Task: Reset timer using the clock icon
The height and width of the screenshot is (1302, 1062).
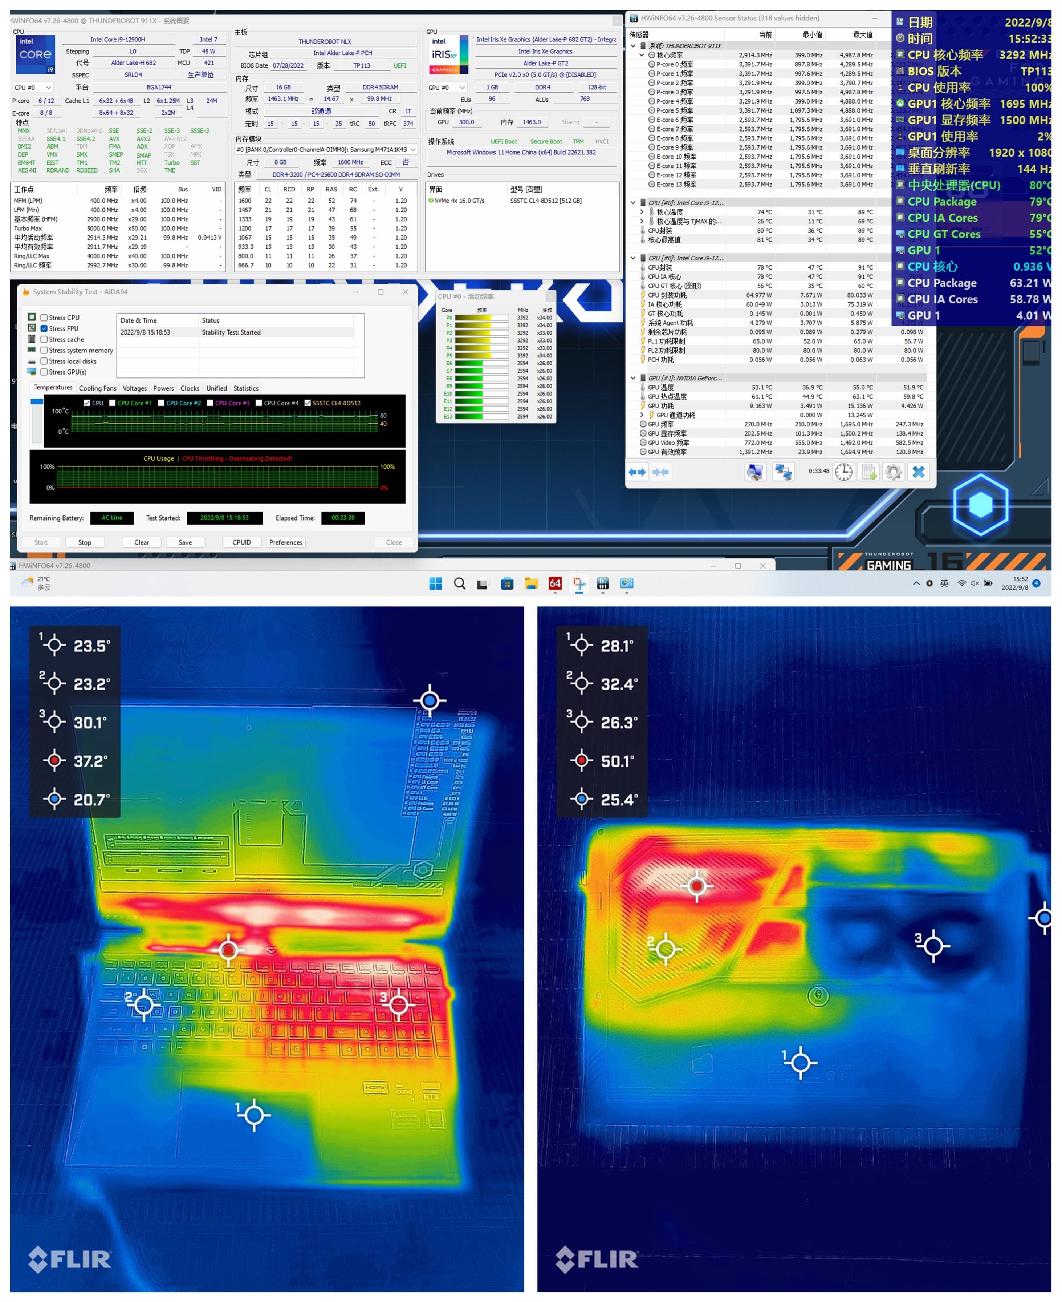Action: tap(843, 472)
